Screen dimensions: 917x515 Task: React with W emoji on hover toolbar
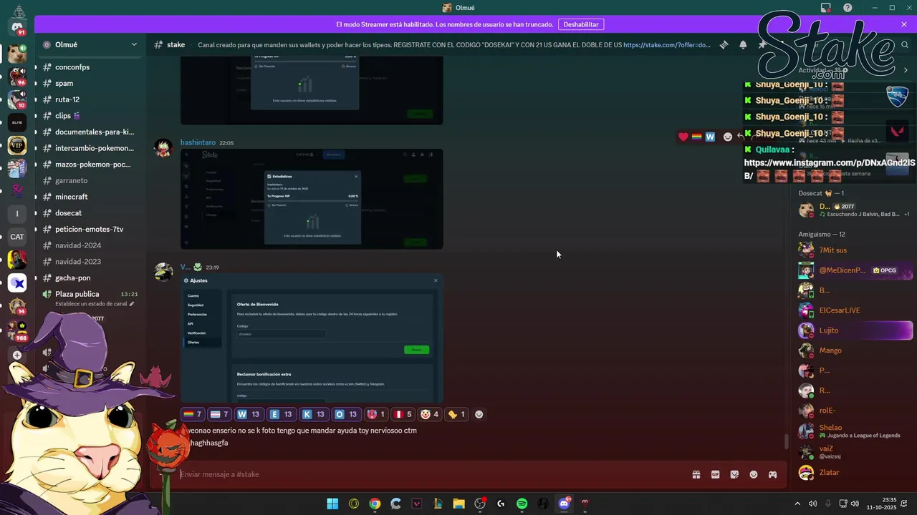point(710,137)
